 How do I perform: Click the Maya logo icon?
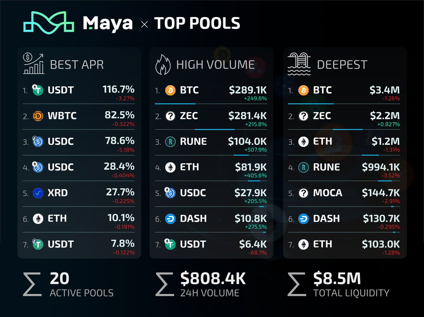click(x=49, y=23)
